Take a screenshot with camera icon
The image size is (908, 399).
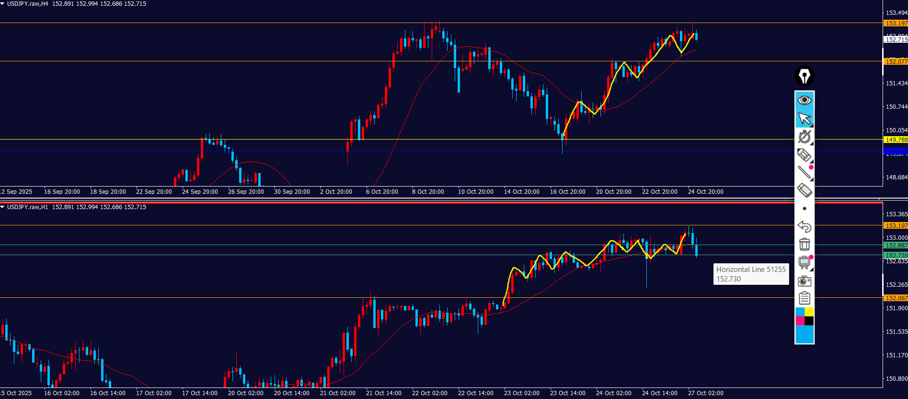pos(805,281)
